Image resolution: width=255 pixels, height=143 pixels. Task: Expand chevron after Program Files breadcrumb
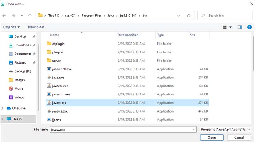point(105,16)
